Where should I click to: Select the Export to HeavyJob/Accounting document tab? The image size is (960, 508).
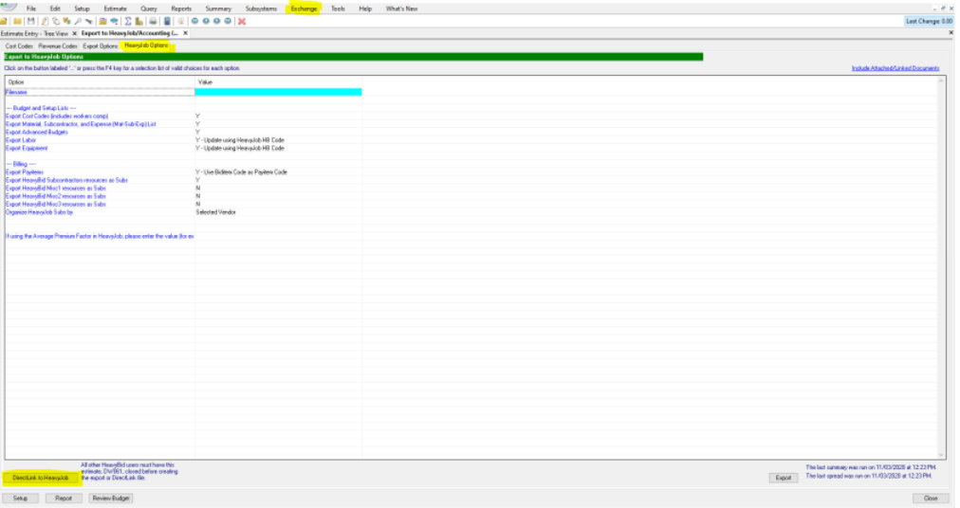pyautogui.click(x=130, y=34)
